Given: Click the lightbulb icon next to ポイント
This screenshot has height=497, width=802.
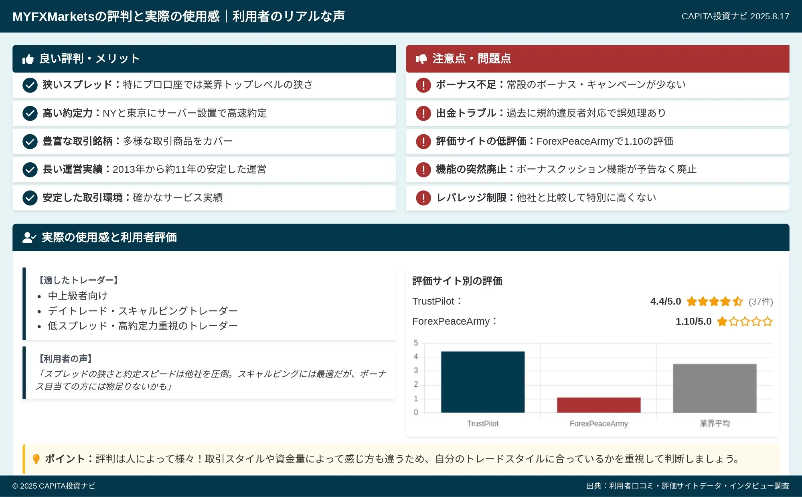Looking at the screenshot, I should (36, 459).
